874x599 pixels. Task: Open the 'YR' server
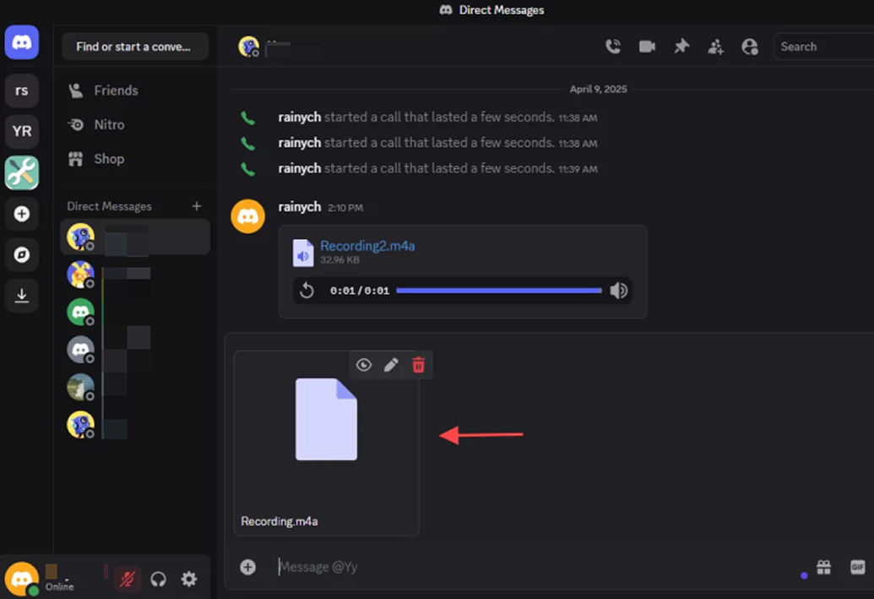22,131
